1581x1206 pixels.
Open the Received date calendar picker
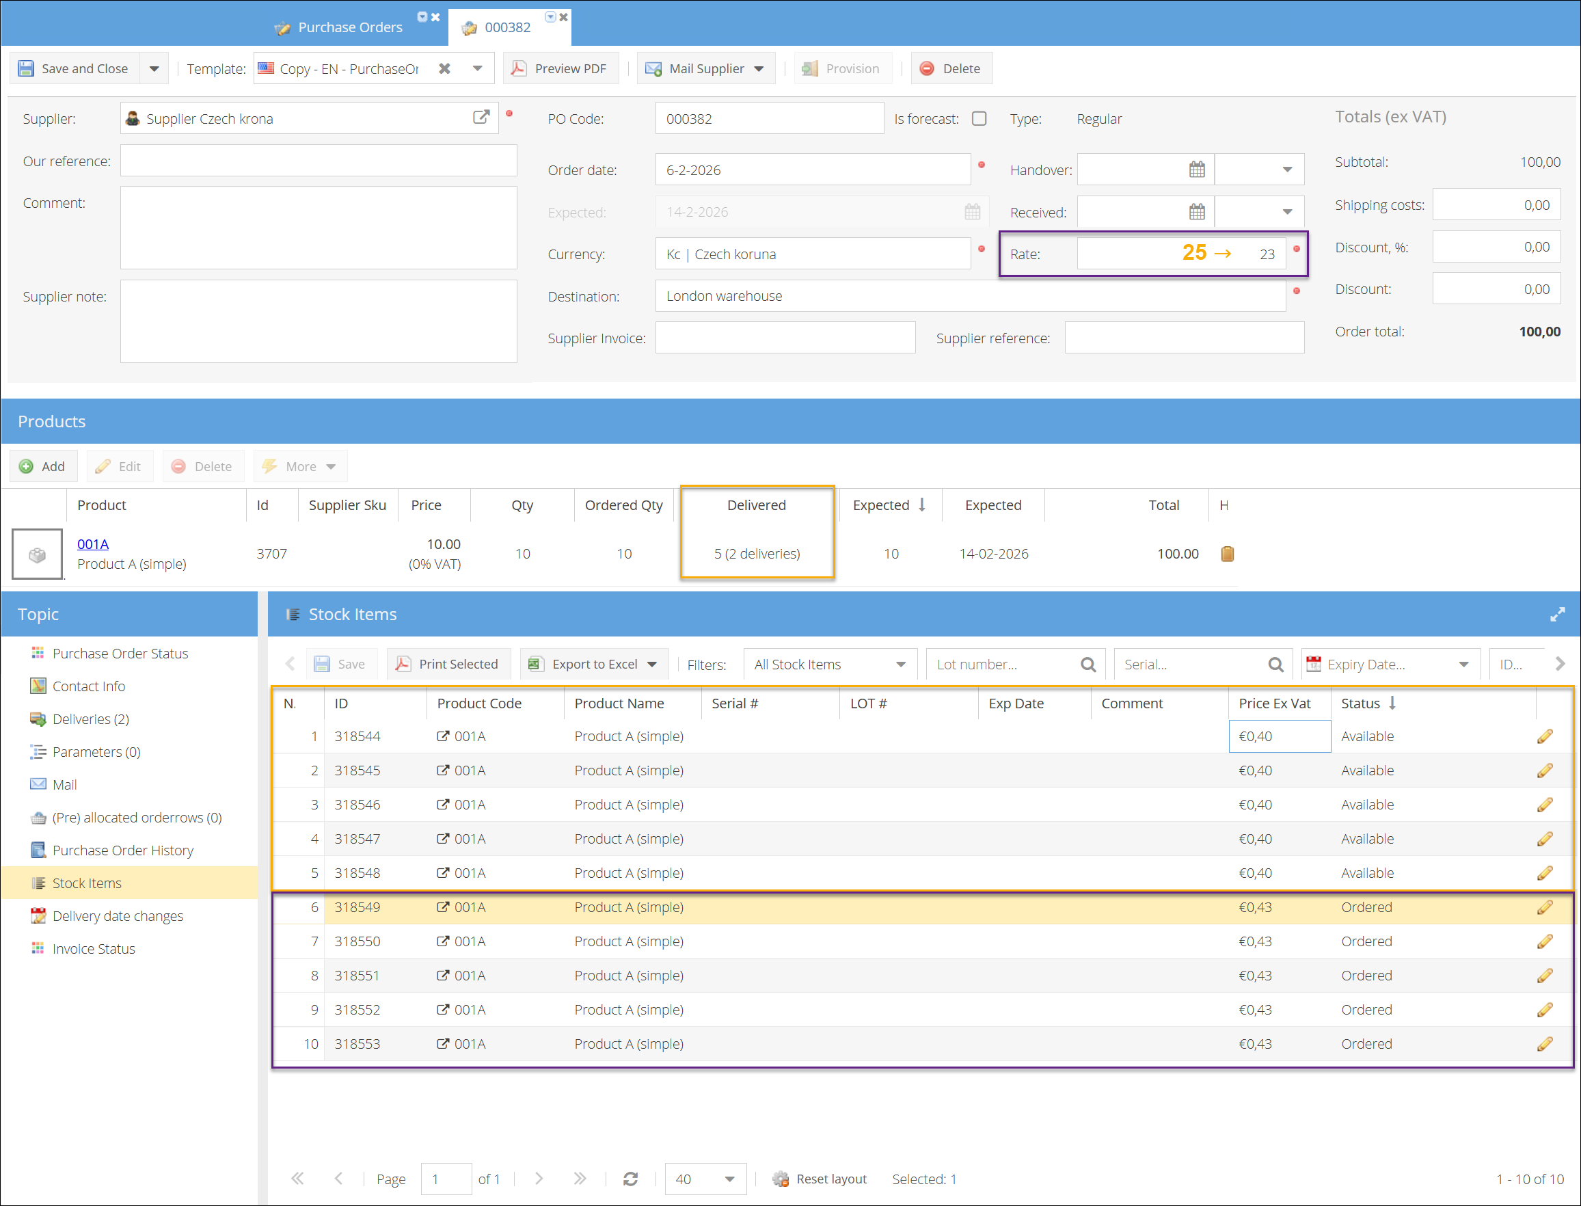click(1196, 213)
